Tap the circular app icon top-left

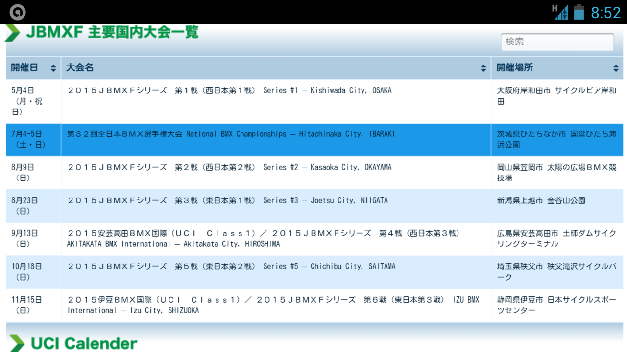click(x=18, y=12)
